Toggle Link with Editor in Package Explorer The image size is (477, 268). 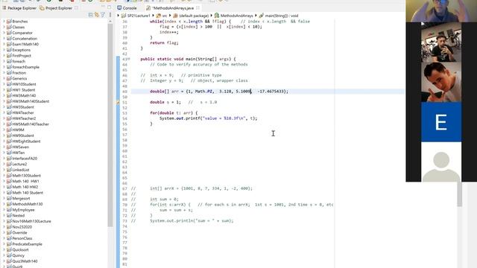point(97,15)
